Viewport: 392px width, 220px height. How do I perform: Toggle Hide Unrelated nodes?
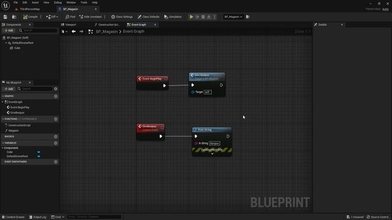[x=91, y=16]
